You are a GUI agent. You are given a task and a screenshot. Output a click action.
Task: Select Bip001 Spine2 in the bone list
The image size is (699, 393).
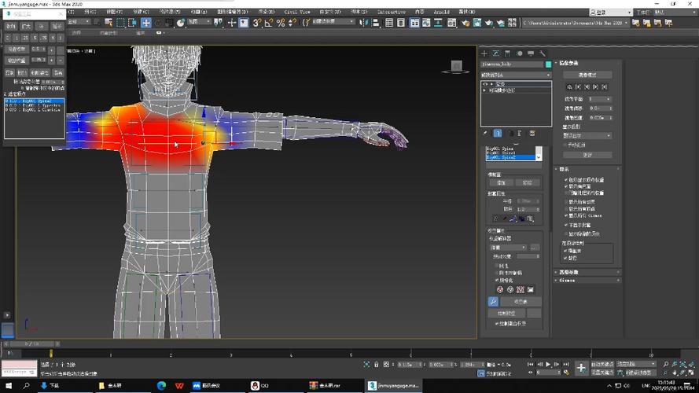[x=510, y=157]
